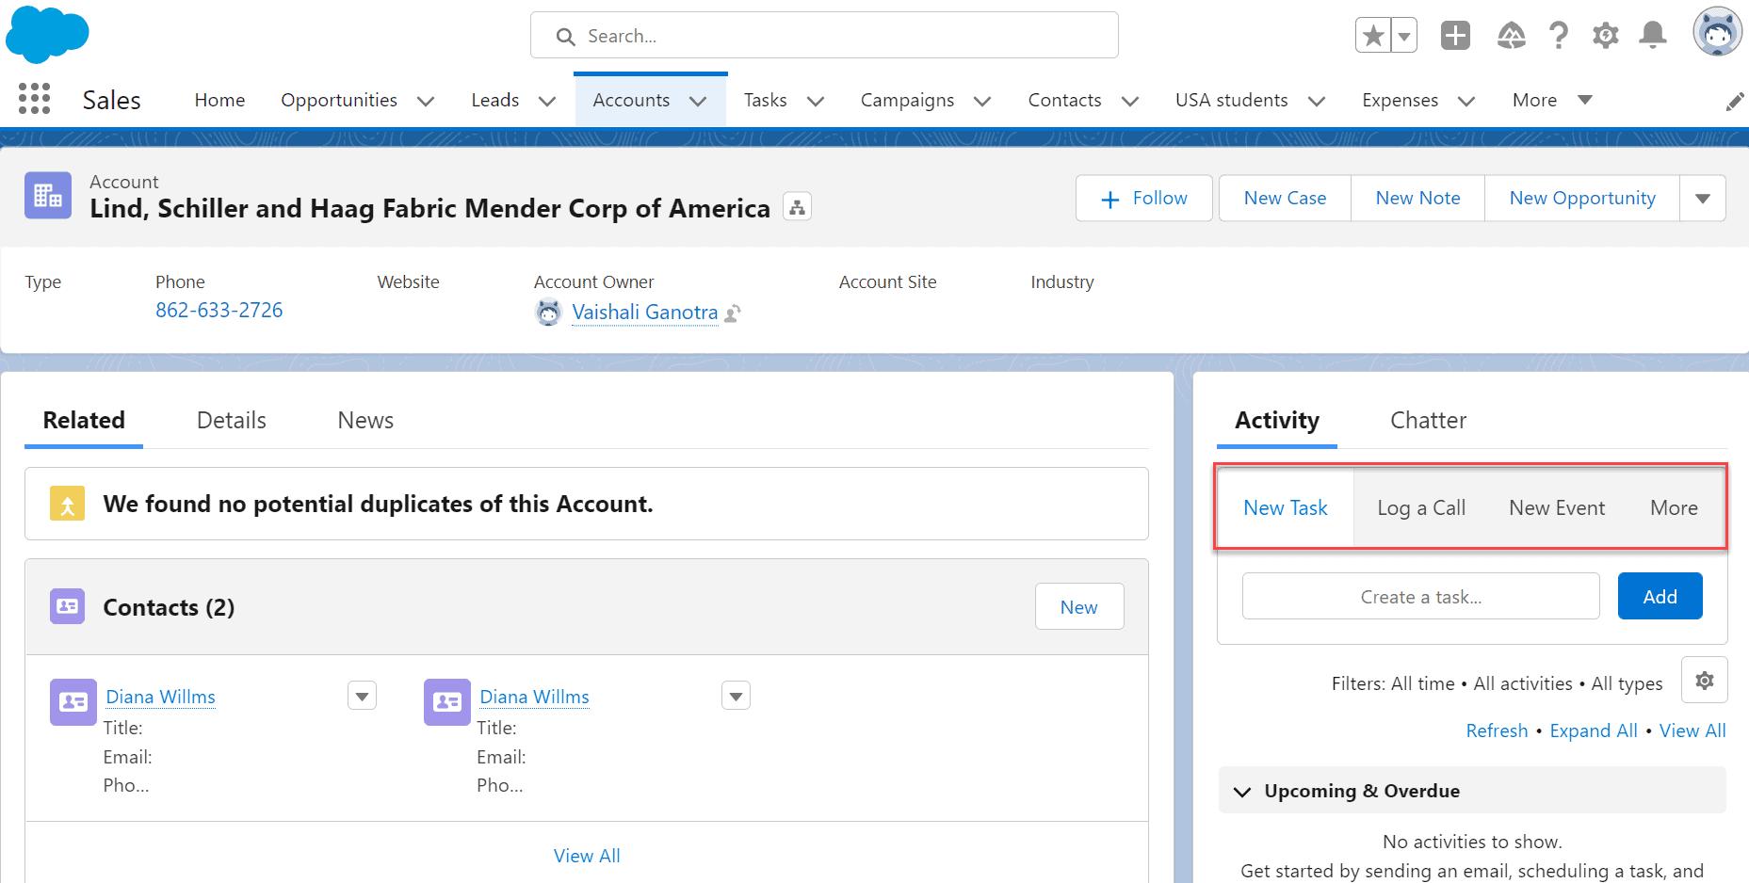Open activity timeline filter settings gear
The width and height of the screenshot is (1749, 883).
[x=1704, y=681]
